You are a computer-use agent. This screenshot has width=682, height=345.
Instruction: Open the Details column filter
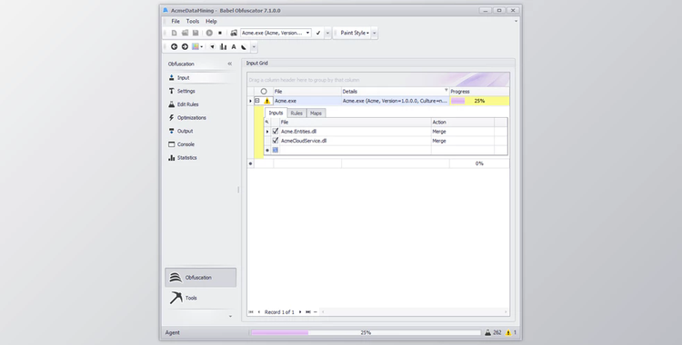click(446, 90)
